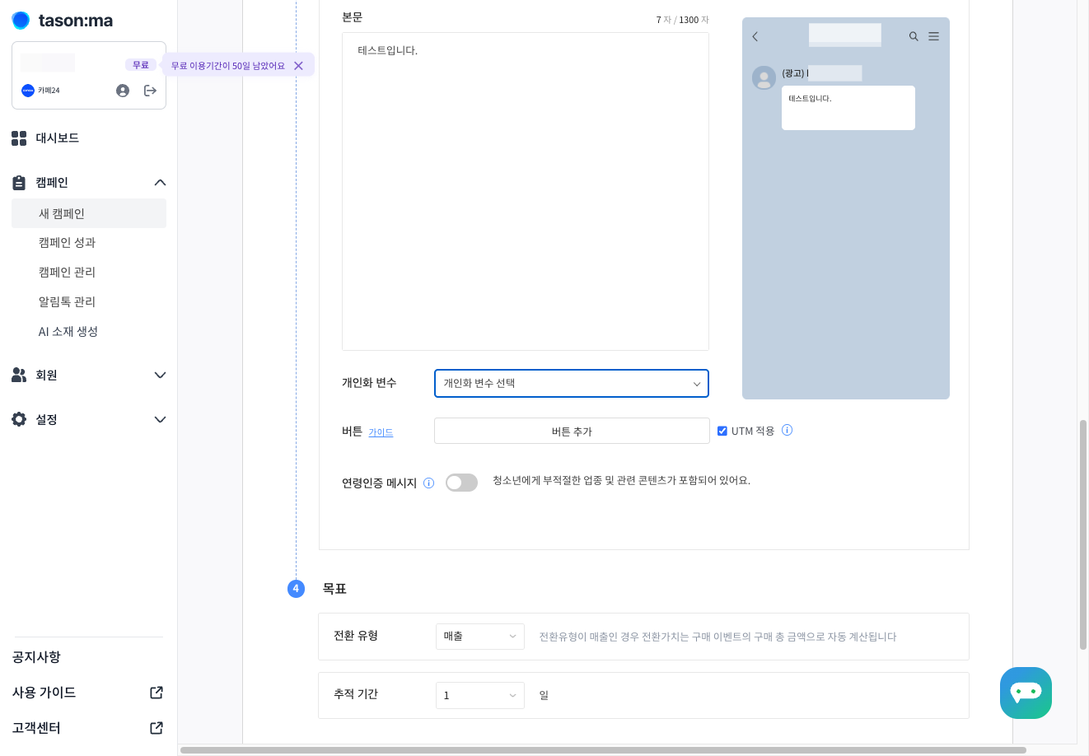Click preview back arrow icon
The height and width of the screenshot is (756, 1089).
[x=755, y=36]
